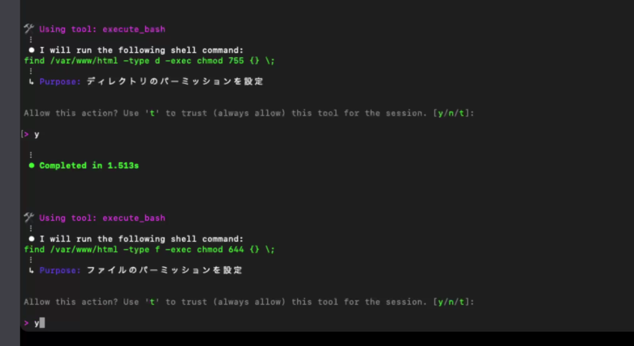The height and width of the screenshot is (346, 634).
Task: Click the ファイルのパーミッションを設定 purpose text
Action: coord(165,270)
